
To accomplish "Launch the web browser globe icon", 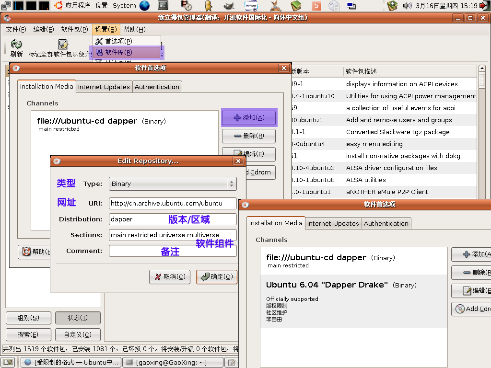I will click(144, 5).
